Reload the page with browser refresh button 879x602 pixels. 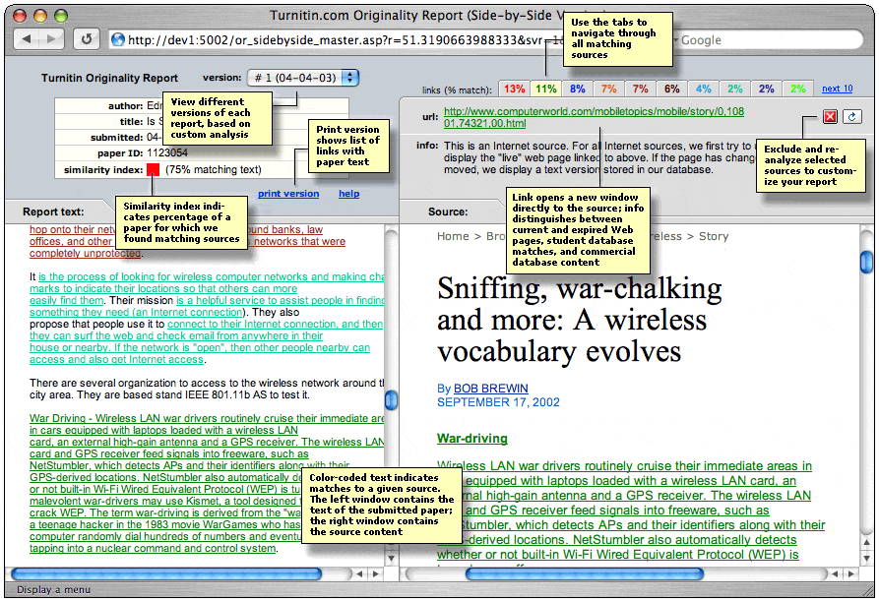click(87, 39)
